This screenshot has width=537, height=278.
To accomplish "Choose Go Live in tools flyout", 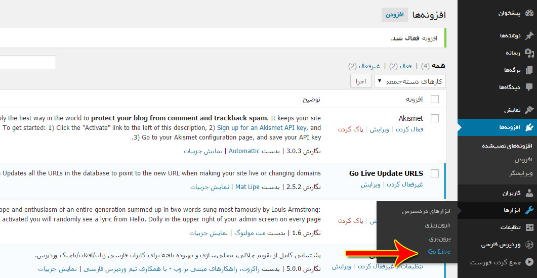I will point(439,252).
